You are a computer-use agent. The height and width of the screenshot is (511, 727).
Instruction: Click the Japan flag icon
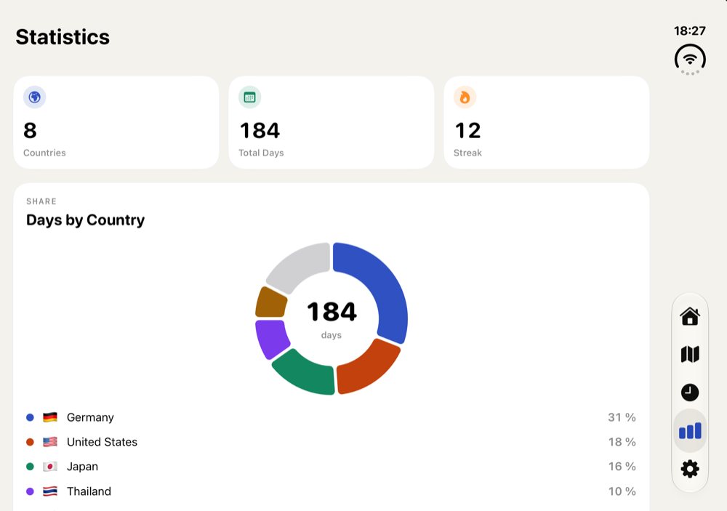click(50, 467)
